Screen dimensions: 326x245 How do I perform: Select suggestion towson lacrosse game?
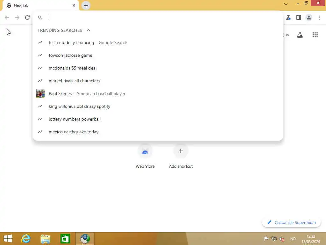pos(158,55)
